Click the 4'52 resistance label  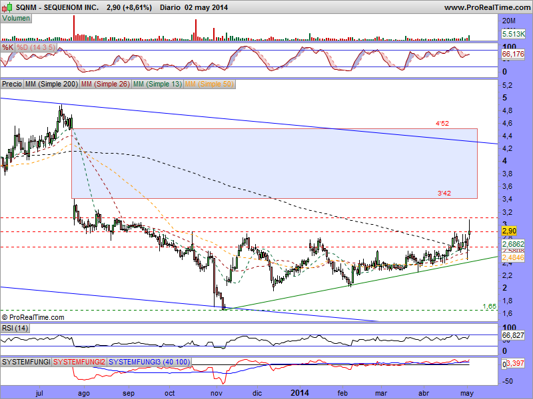442,124
